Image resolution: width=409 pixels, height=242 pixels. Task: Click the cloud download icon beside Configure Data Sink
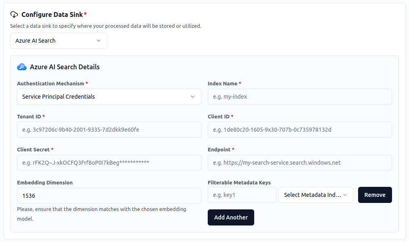point(14,14)
